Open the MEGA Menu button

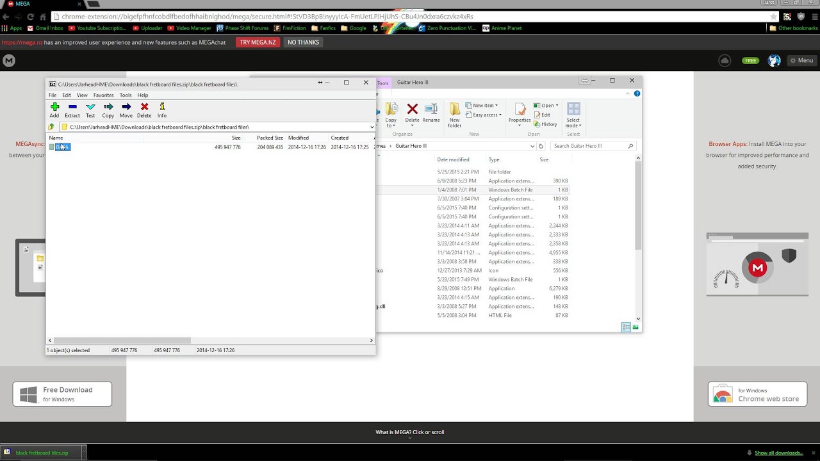(801, 61)
